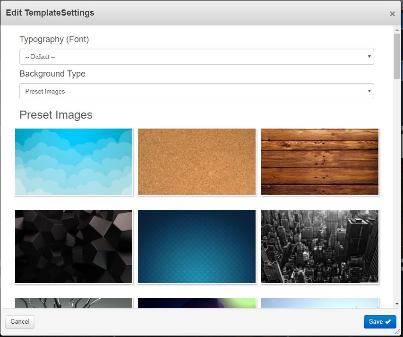Click the Save button

point(380,321)
